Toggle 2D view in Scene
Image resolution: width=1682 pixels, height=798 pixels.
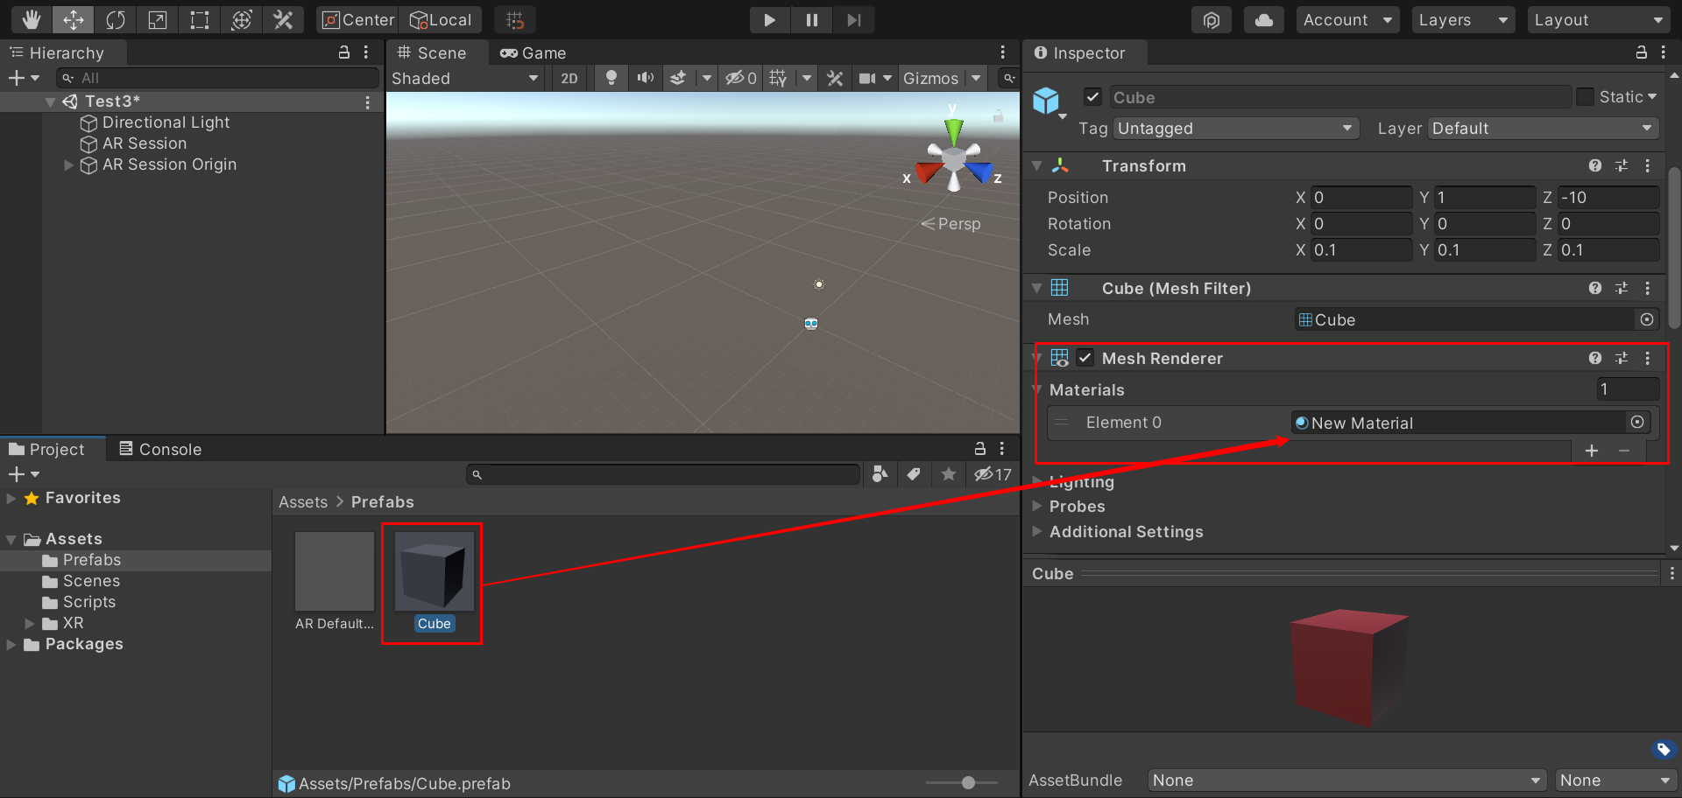pyautogui.click(x=569, y=78)
